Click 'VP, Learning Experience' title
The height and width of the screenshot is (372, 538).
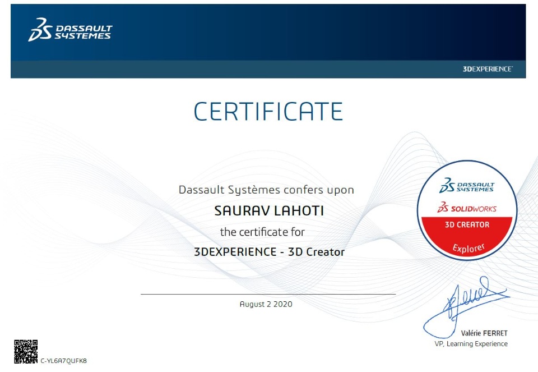[x=471, y=344]
